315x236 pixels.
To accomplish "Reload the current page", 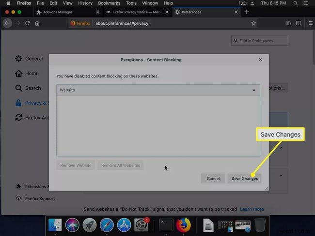I will (x=28, y=23).
